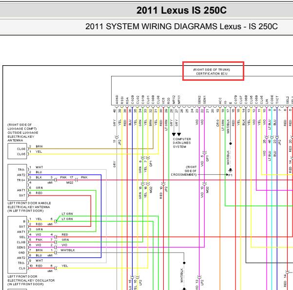Screen dimensions: 293x290
Task: Click the 'LT GRN' wire label at ECU pin 29
Action: point(166,125)
